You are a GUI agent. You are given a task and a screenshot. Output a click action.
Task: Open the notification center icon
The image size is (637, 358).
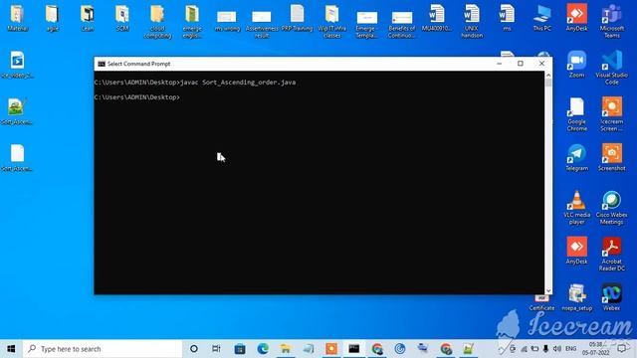click(x=621, y=349)
